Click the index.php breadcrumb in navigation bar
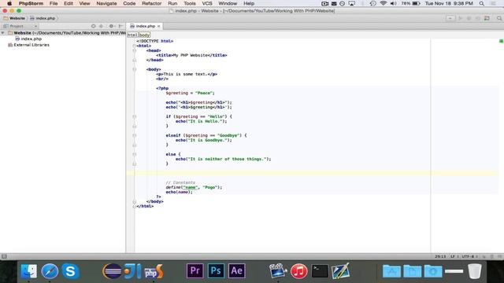 [x=43, y=18]
